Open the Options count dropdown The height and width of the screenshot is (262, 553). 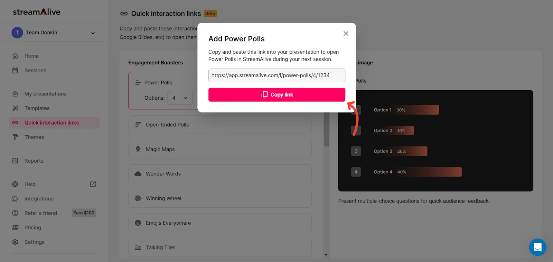(x=180, y=98)
